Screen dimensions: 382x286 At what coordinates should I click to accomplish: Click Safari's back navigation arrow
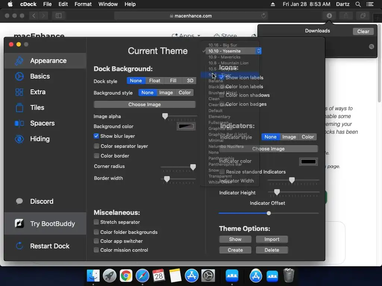tap(34, 16)
